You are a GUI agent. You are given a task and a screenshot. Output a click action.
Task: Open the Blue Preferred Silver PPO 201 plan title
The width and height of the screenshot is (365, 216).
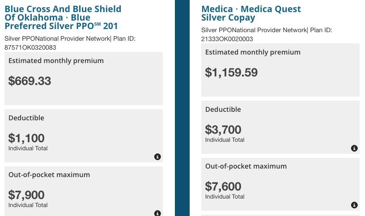click(63, 17)
